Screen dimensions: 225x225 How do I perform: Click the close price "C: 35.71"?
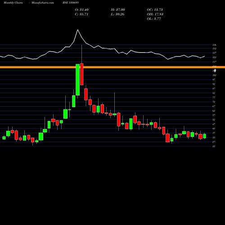81,14
